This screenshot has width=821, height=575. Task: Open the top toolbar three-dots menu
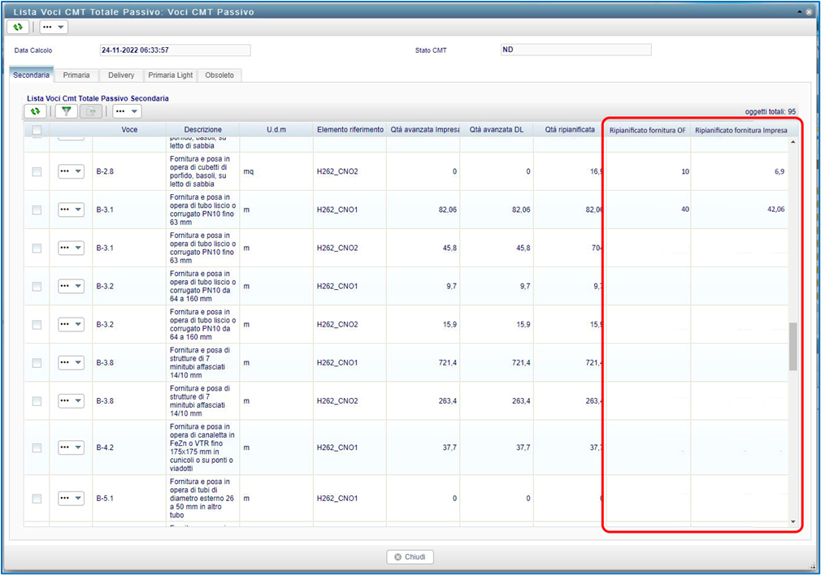click(54, 27)
